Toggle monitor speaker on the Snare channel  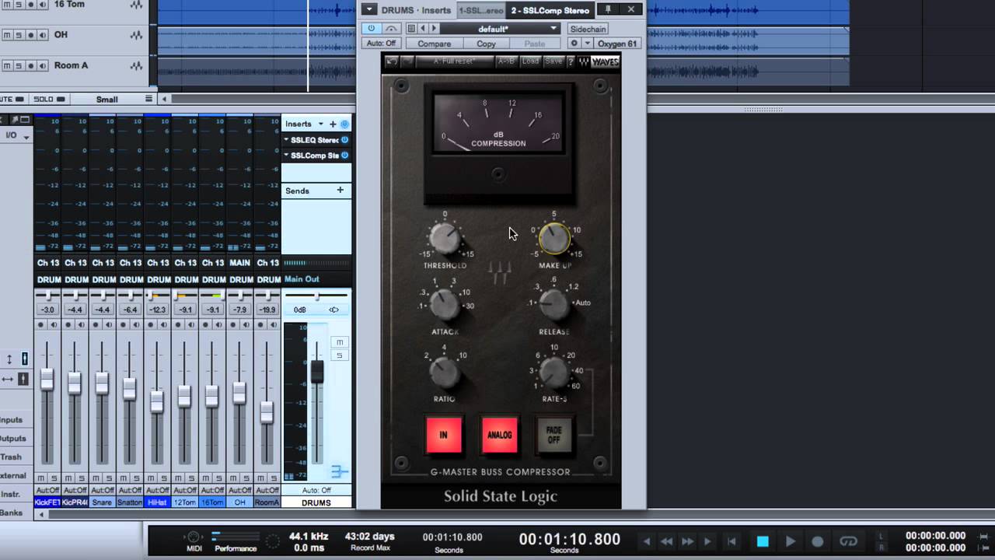[108, 324]
